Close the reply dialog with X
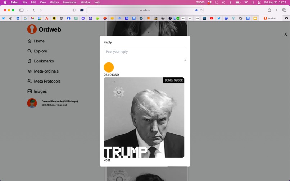 point(286,34)
